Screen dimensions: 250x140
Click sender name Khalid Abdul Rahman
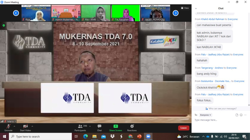click(212, 19)
